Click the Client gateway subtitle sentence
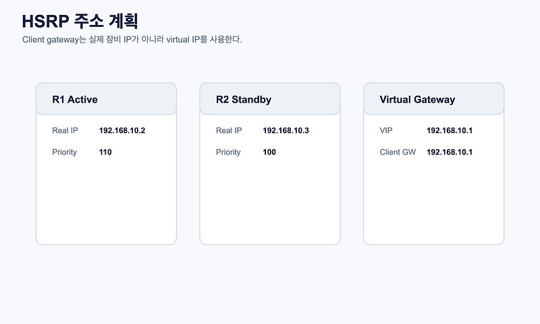Image resolution: width=540 pixels, height=324 pixels. coord(132,39)
